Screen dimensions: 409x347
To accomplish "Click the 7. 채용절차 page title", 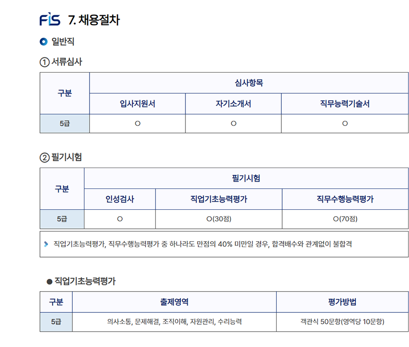I will pos(94,20).
